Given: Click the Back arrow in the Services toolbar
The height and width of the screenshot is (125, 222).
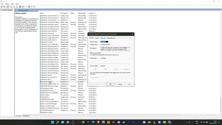Looking at the screenshot, I should (1, 7).
